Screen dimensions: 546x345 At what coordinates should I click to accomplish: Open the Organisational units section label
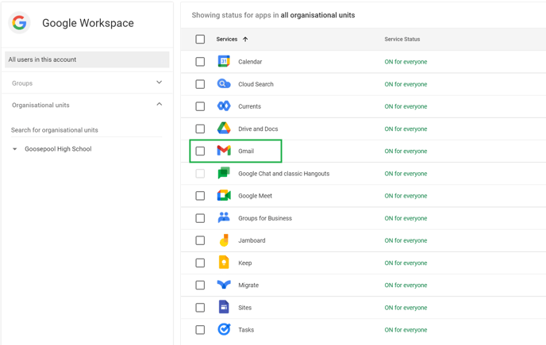[40, 105]
